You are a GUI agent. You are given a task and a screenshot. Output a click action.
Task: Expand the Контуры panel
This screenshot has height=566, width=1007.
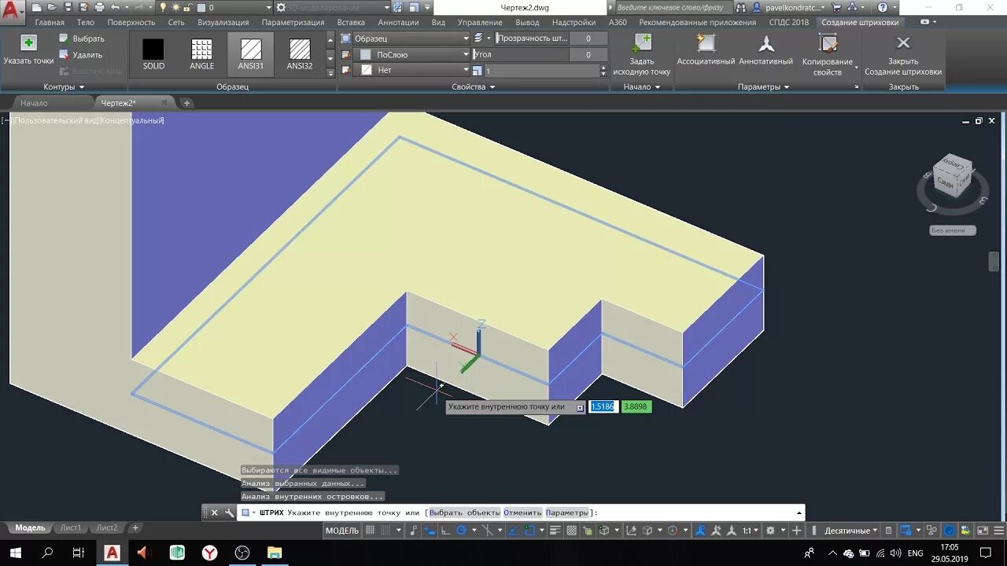point(65,86)
